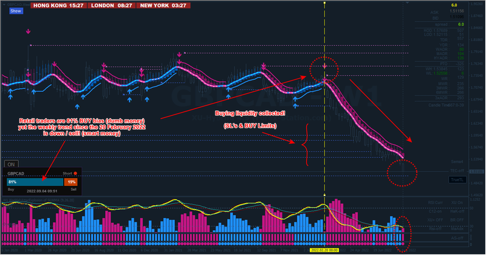Click the PTO -325 value
486x255 pixels.
460,64
